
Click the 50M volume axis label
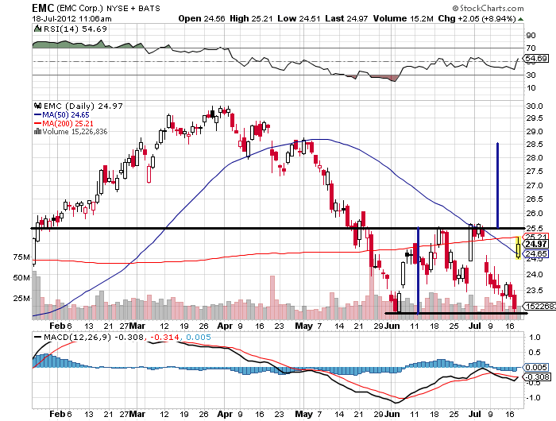click(x=21, y=277)
